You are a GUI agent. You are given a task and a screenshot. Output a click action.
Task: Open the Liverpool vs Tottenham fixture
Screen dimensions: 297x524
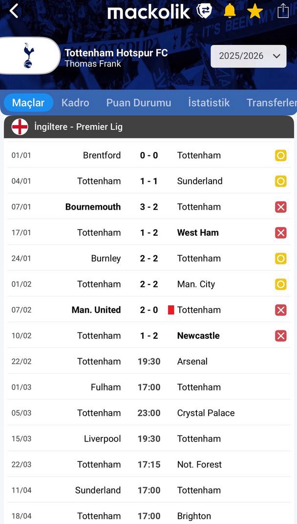[x=149, y=439]
